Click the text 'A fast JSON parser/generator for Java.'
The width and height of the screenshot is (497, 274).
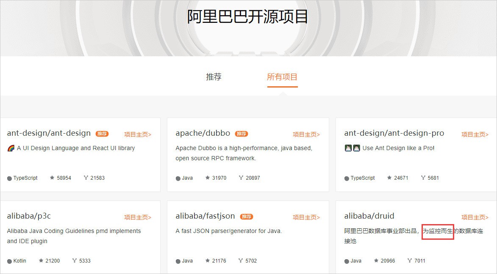click(229, 231)
